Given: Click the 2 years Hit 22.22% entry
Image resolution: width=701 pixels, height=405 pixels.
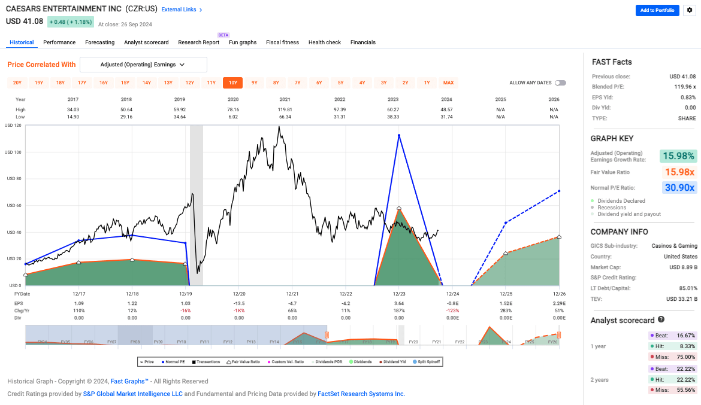Looking at the screenshot, I should [x=672, y=379].
